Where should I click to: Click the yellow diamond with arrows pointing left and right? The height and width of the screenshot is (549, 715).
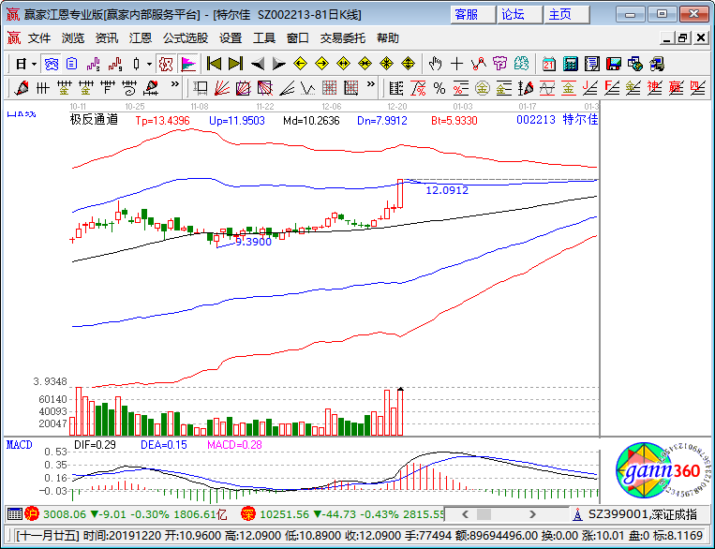(343, 64)
